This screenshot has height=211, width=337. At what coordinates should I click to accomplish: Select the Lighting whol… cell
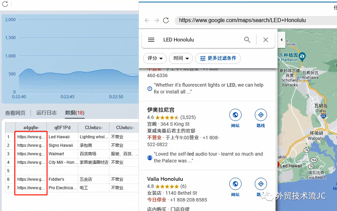coord(94,137)
